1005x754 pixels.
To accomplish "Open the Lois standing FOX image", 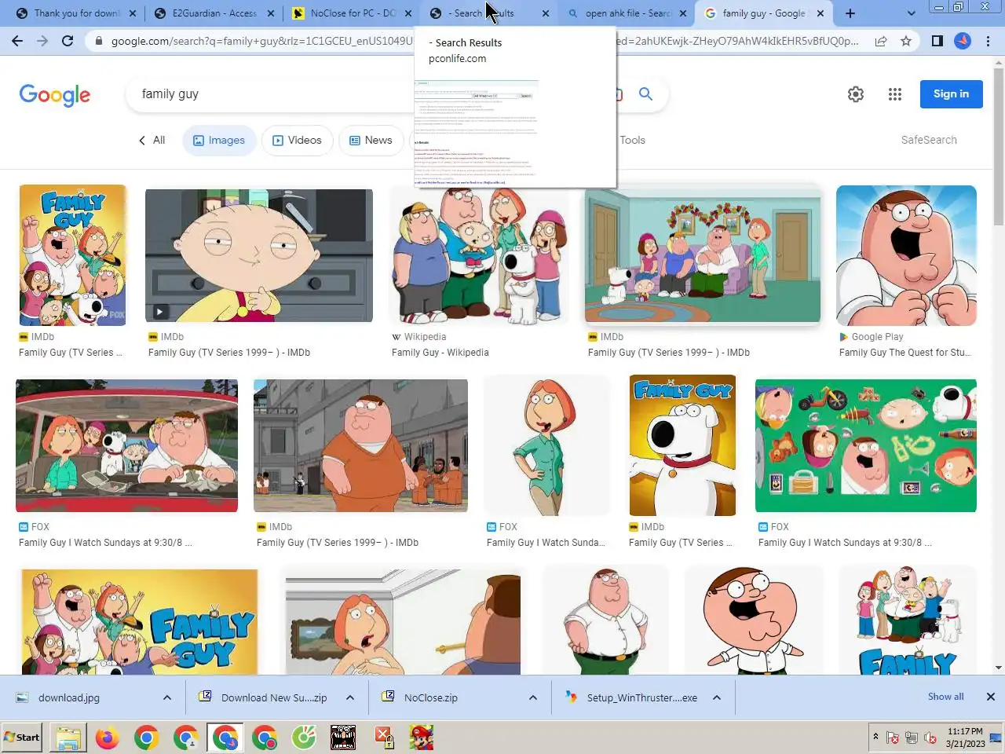I will point(546,445).
